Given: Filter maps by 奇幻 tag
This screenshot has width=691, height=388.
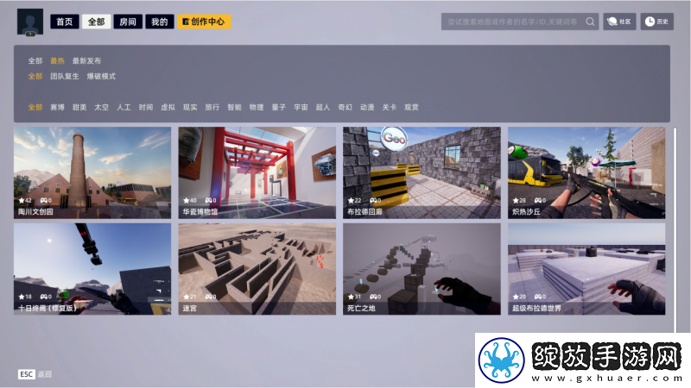Looking at the screenshot, I should tap(345, 107).
